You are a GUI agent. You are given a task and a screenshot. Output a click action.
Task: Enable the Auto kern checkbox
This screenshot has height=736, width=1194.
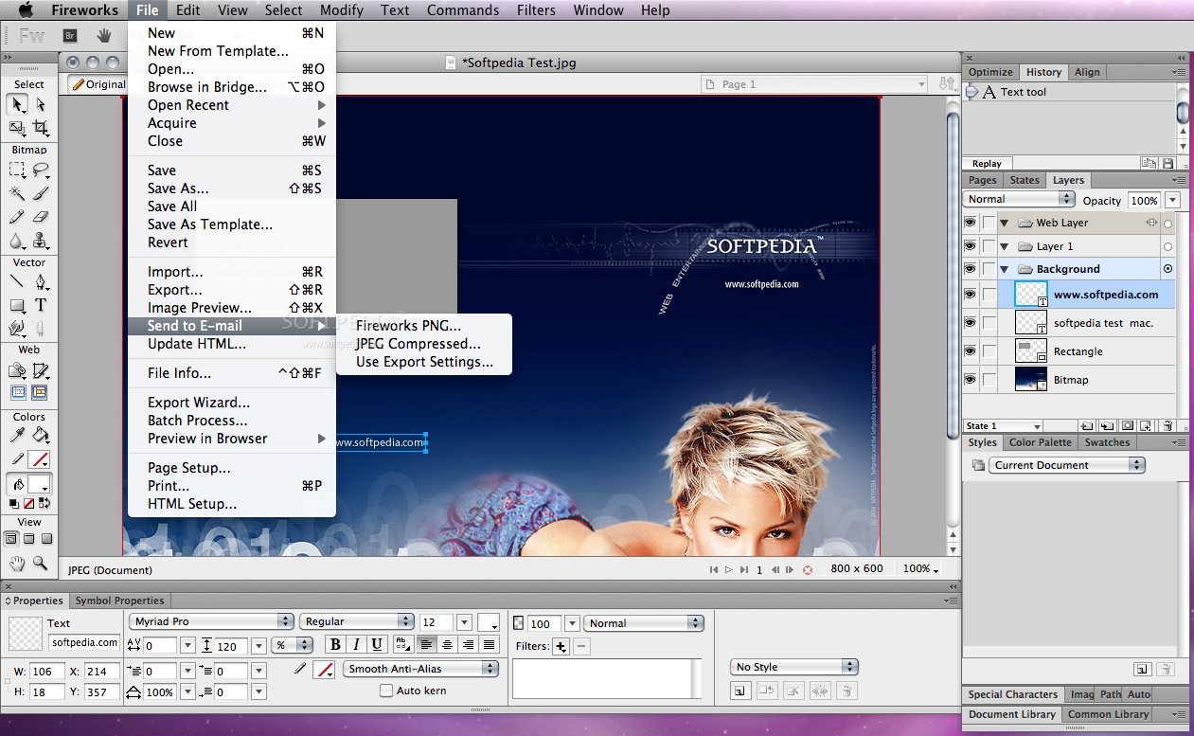click(x=386, y=691)
